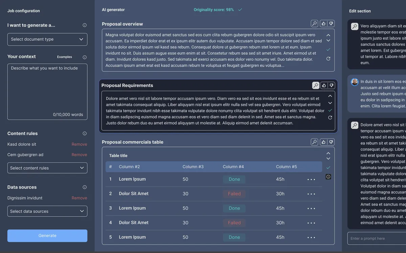This screenshot has height=253, width=406.
Task: Thumbs down the Proposal overview section
Action: (x=331, y=24)
